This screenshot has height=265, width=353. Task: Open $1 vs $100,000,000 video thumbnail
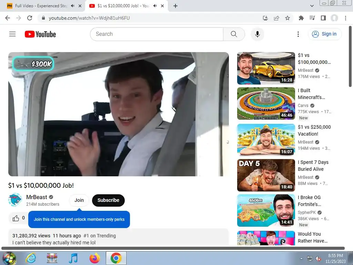(266, 68)
